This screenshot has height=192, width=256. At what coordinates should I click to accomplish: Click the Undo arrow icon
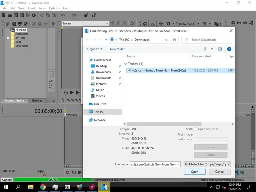tap(63, 15)
